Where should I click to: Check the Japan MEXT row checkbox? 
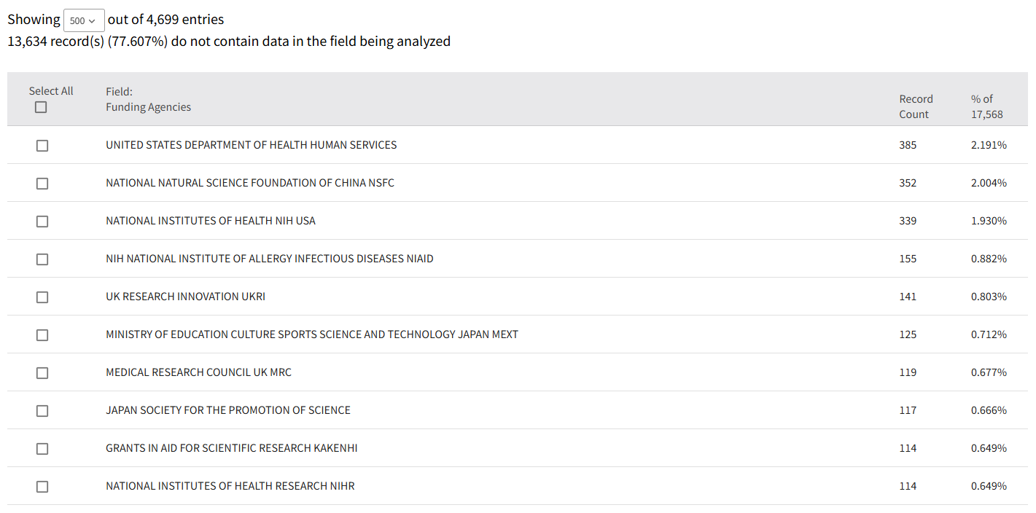click(42, 335)
